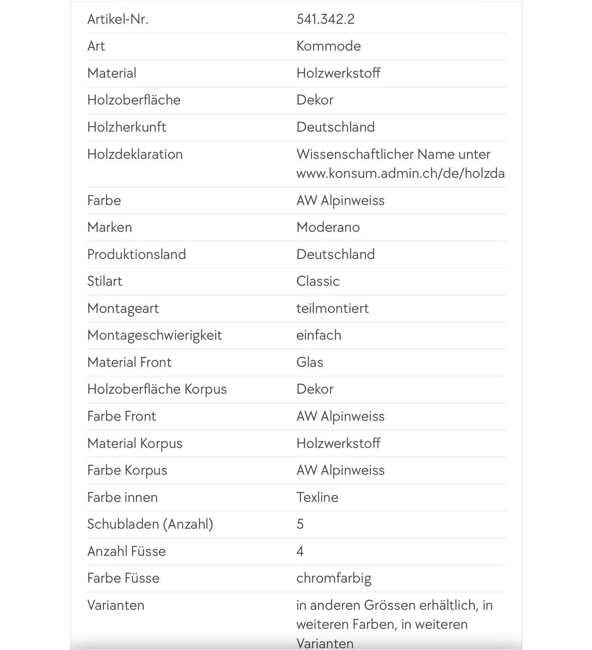The width and height of the screenshot is (592, 650).
Task: Select the Farbe value AW Alpinweiss
Action: pyautogui.click(x=340, y=200)
